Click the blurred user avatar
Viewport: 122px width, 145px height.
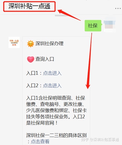tap(110, 24)
